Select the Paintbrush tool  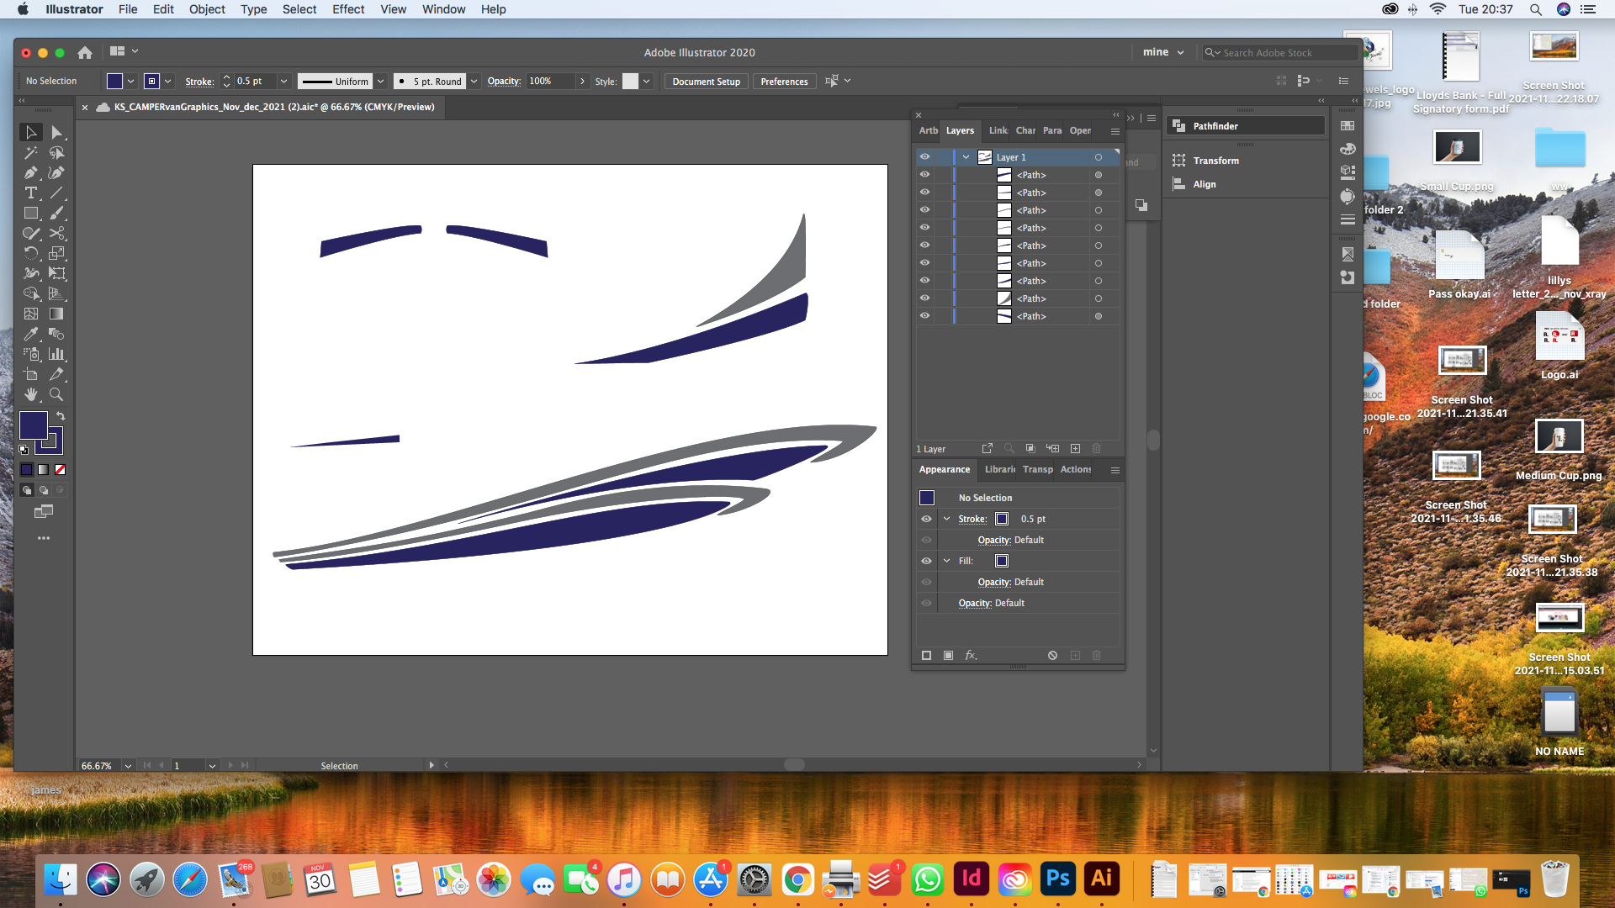[57, 213]
